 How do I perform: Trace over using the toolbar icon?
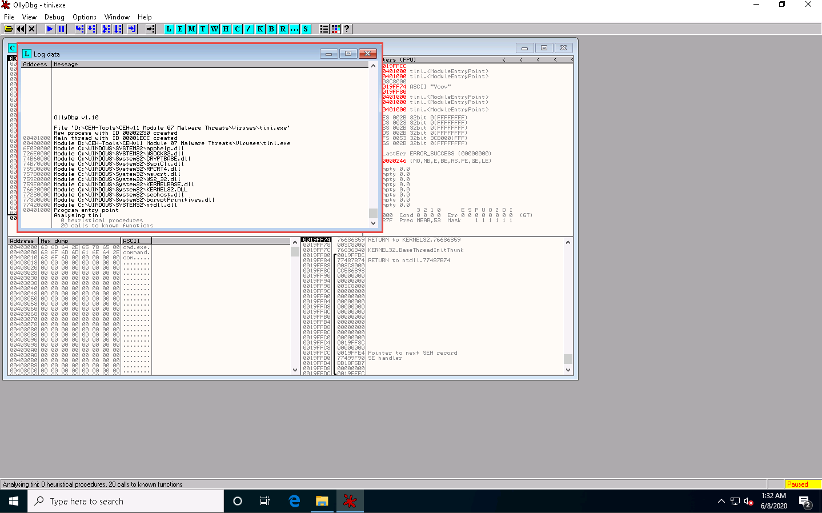point(118,29)
